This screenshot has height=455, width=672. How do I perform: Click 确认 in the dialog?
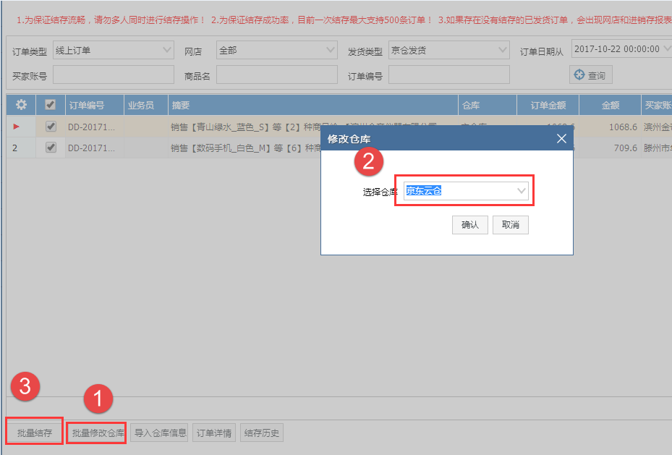(x=469, y=225)
